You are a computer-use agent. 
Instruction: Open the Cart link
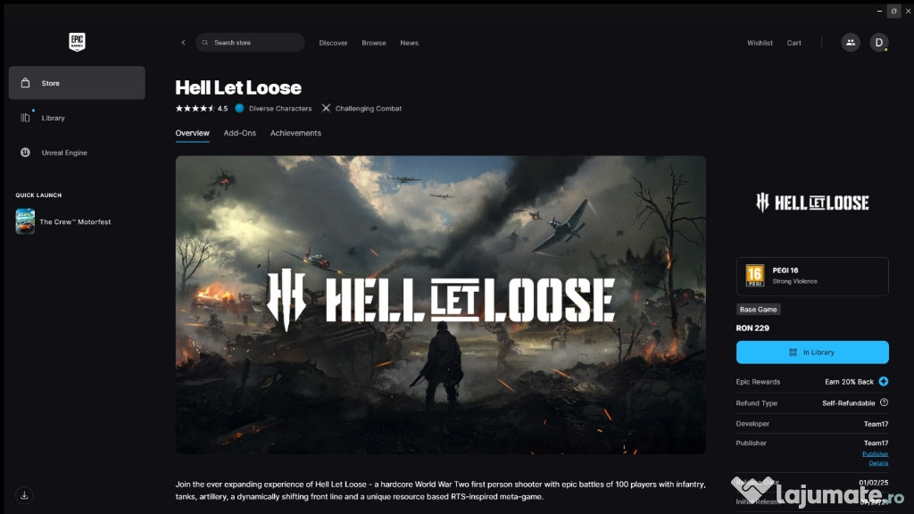point(794,43)
